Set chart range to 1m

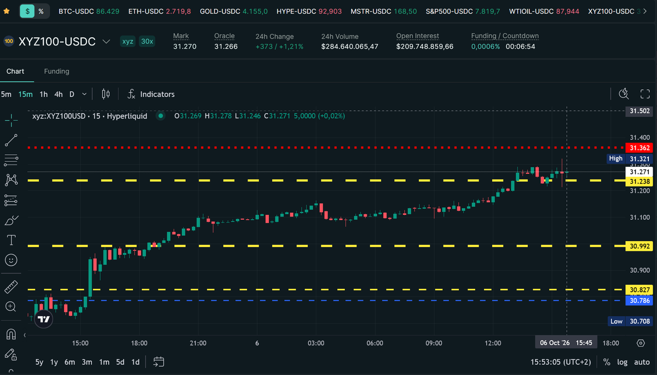pos(104,362)
